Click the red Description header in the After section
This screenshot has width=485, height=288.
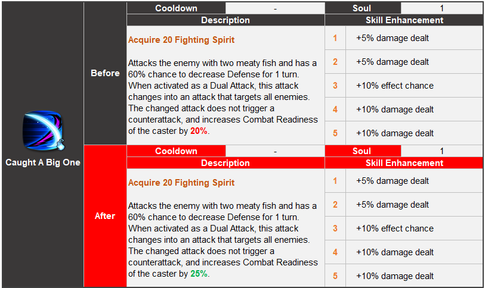tap(225, 162)
